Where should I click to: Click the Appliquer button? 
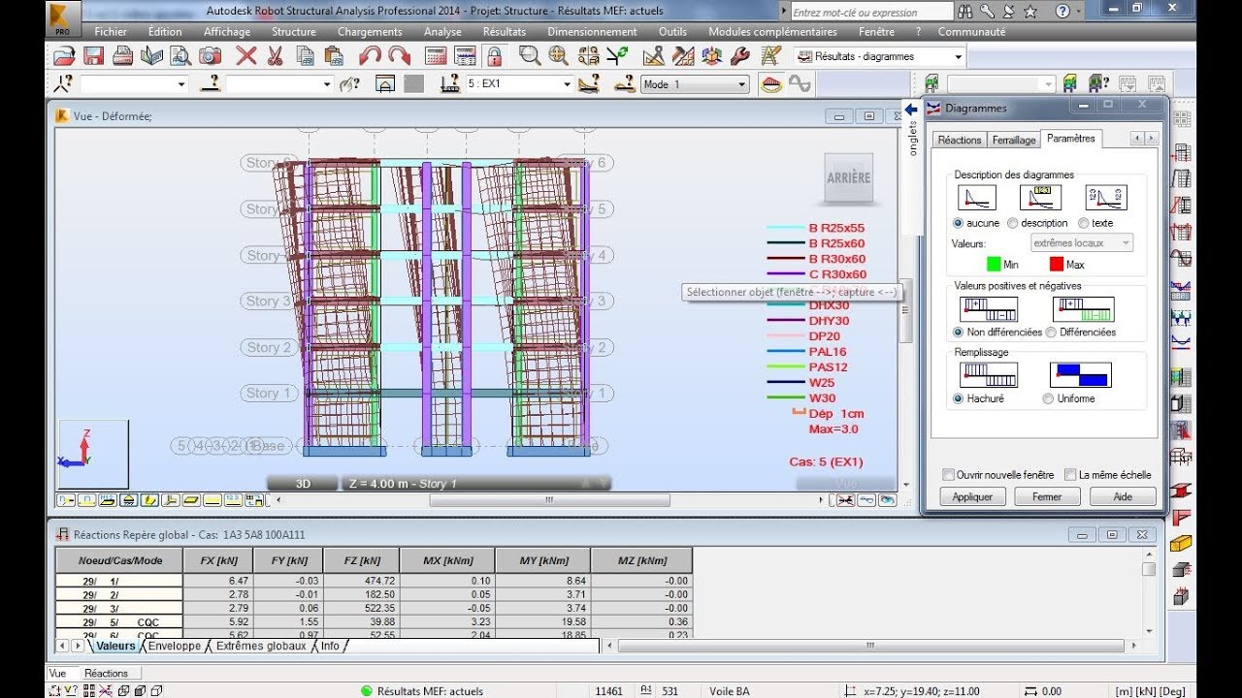point(972,496)
